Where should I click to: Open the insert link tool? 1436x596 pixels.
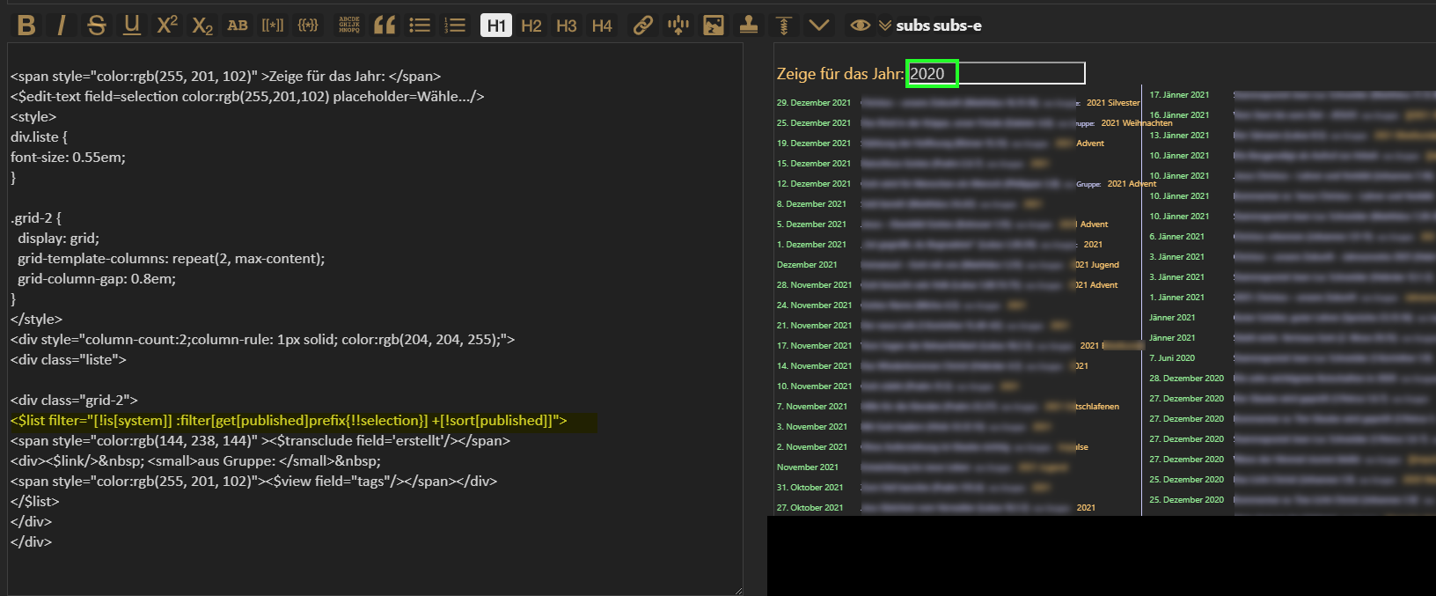[643, 26]
